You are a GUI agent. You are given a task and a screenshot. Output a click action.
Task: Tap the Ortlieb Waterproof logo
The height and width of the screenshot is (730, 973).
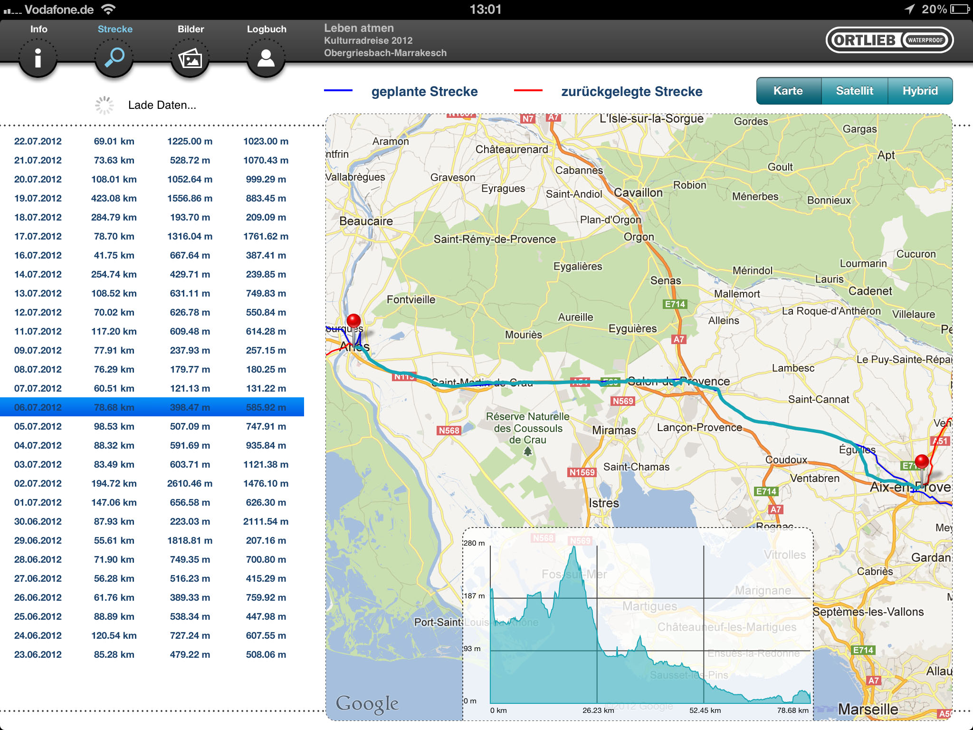click(x=889, y=40)
